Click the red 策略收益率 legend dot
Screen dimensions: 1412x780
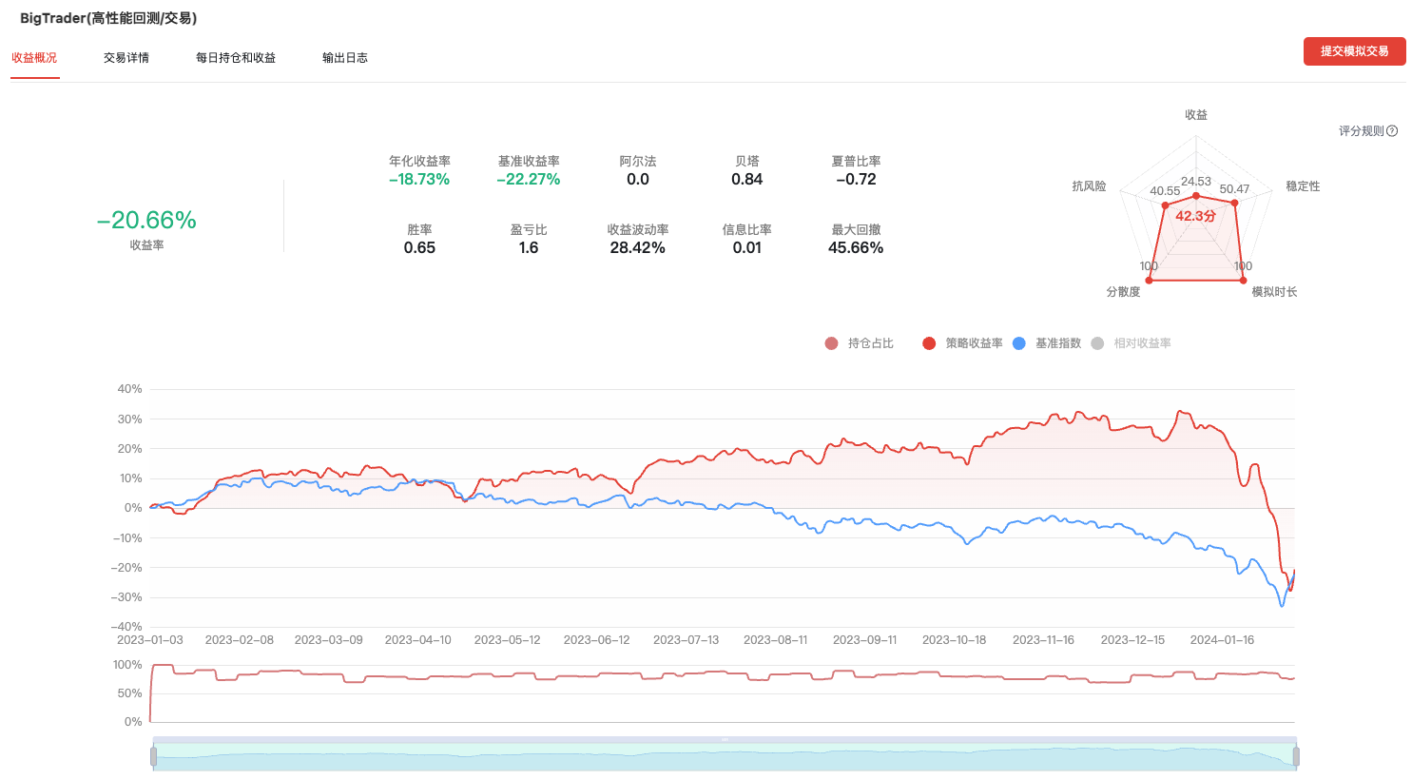(x=929, y=343)
